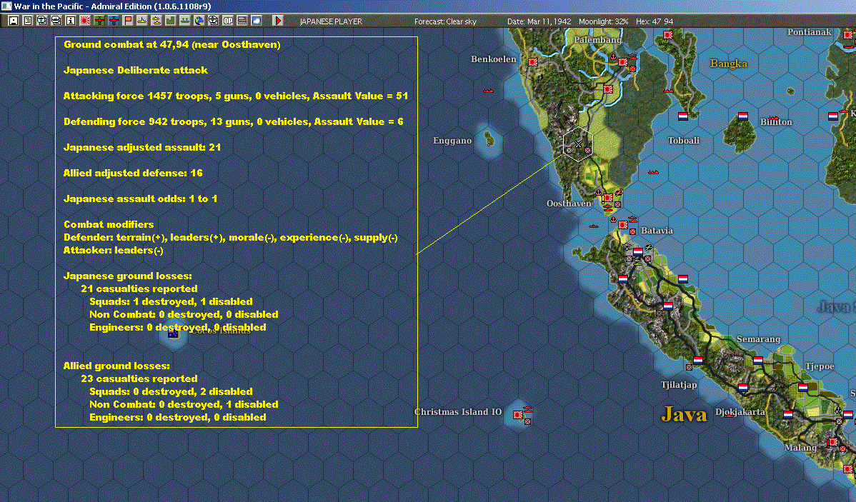Viewport: 856px width, 502px height.
Task: Click the striped bars toolbar icon
Action: tap(242, 21)
